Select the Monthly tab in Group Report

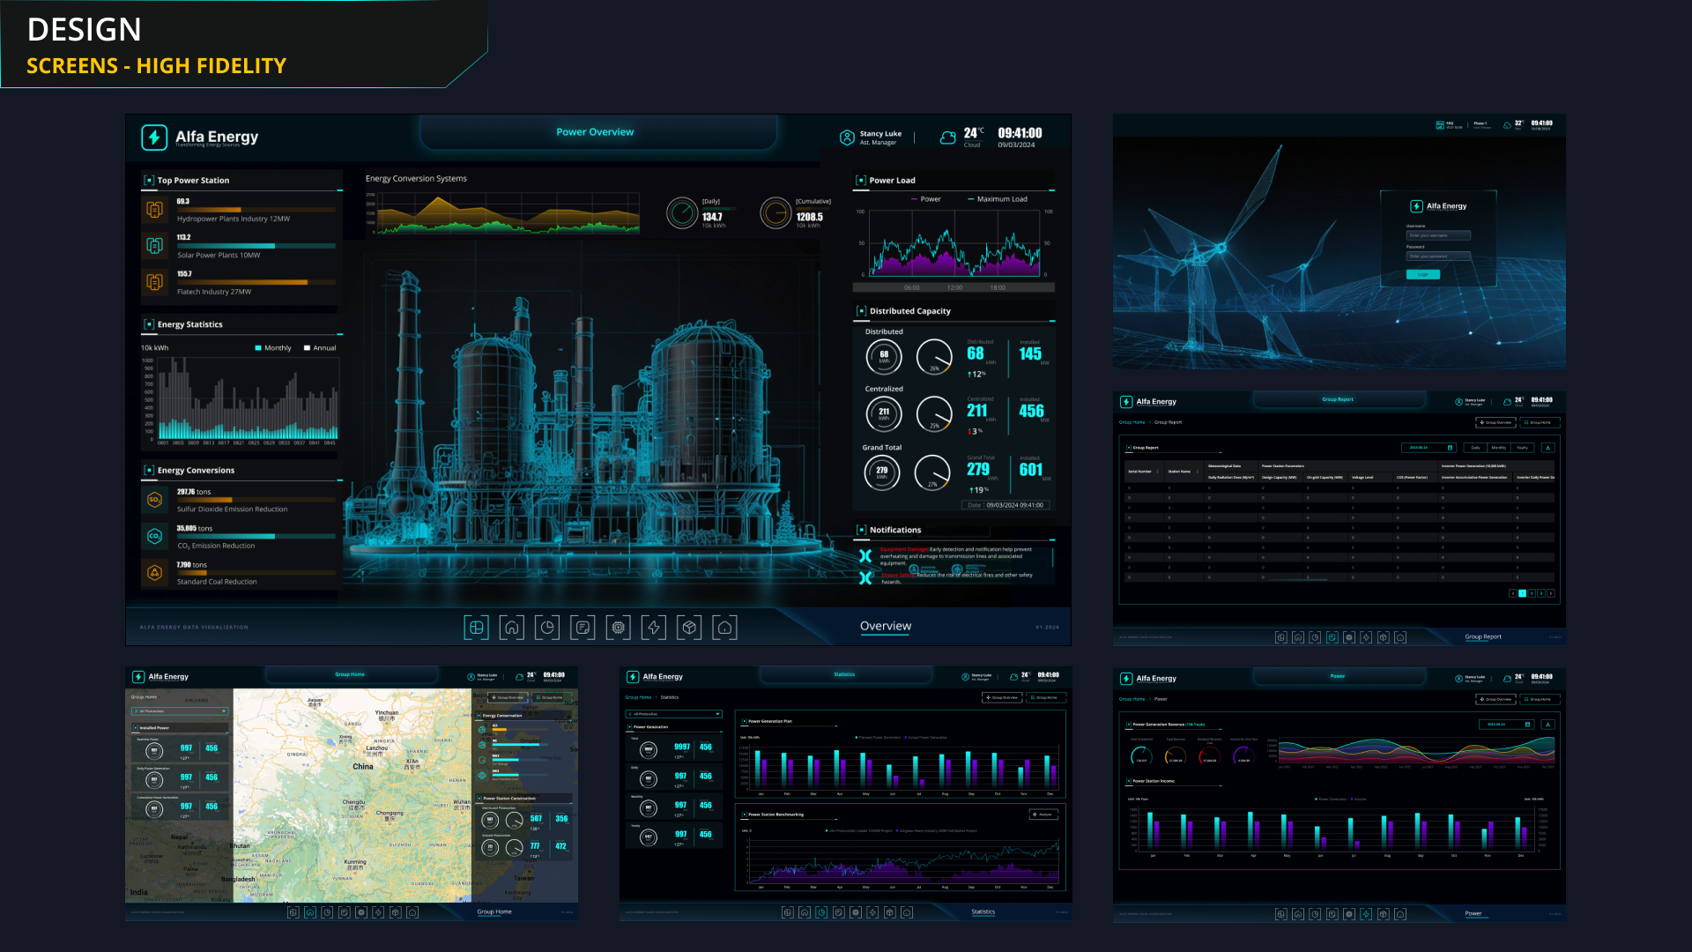(1498, 448)
